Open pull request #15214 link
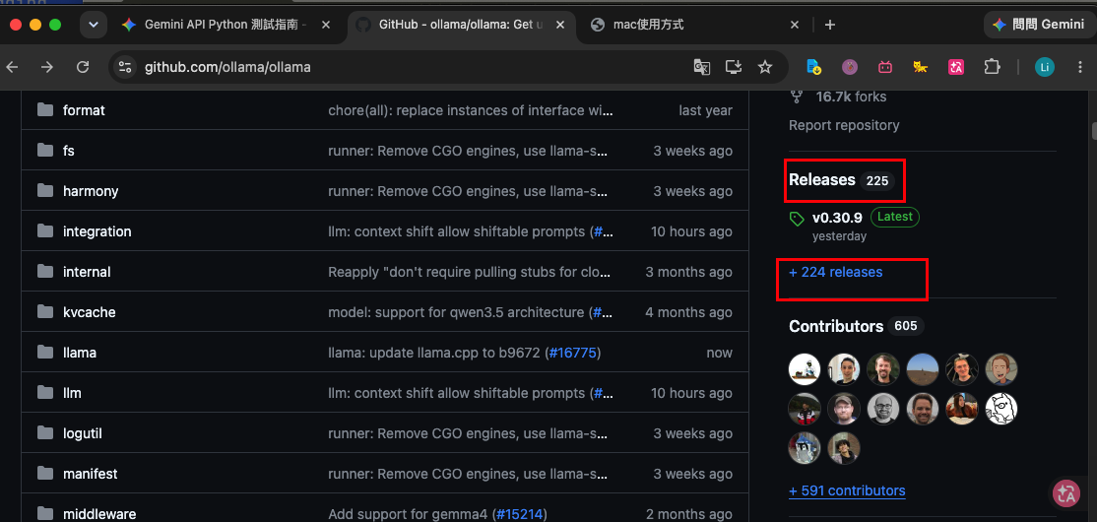Image resolution: width=1097 pixels, height=522 pixels. [x=519, y=514]
